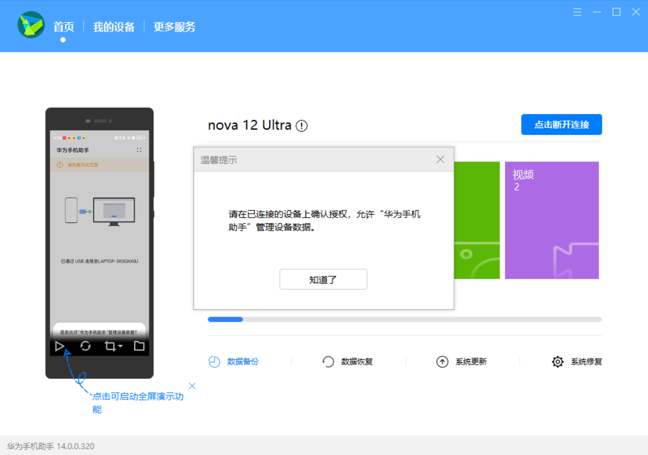648x455 pixels.
Task: Click 点击断开连接 button
Action: tap(562, 125)
